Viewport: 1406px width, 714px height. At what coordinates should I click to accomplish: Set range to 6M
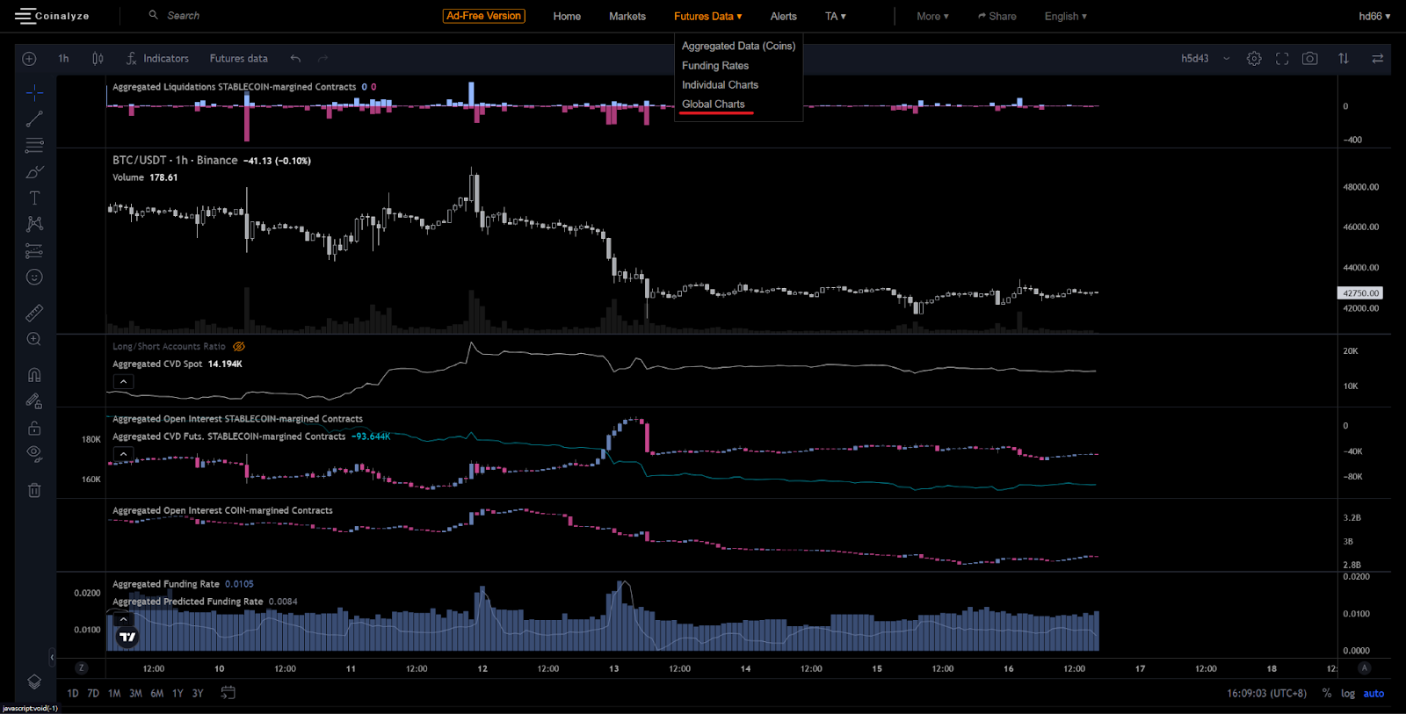(156, 694)
